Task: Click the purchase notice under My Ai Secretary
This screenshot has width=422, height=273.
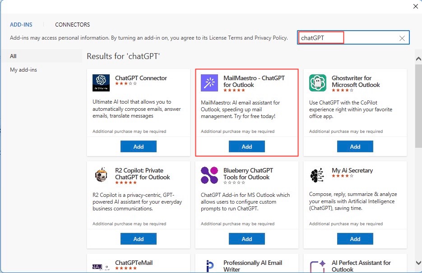Action: [x=346, y=224]
